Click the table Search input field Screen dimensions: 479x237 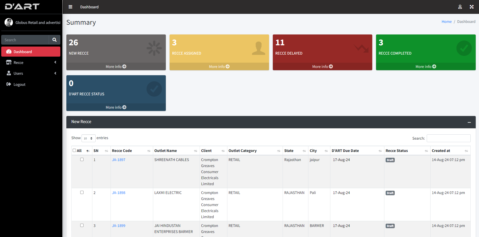pos(448,138)
